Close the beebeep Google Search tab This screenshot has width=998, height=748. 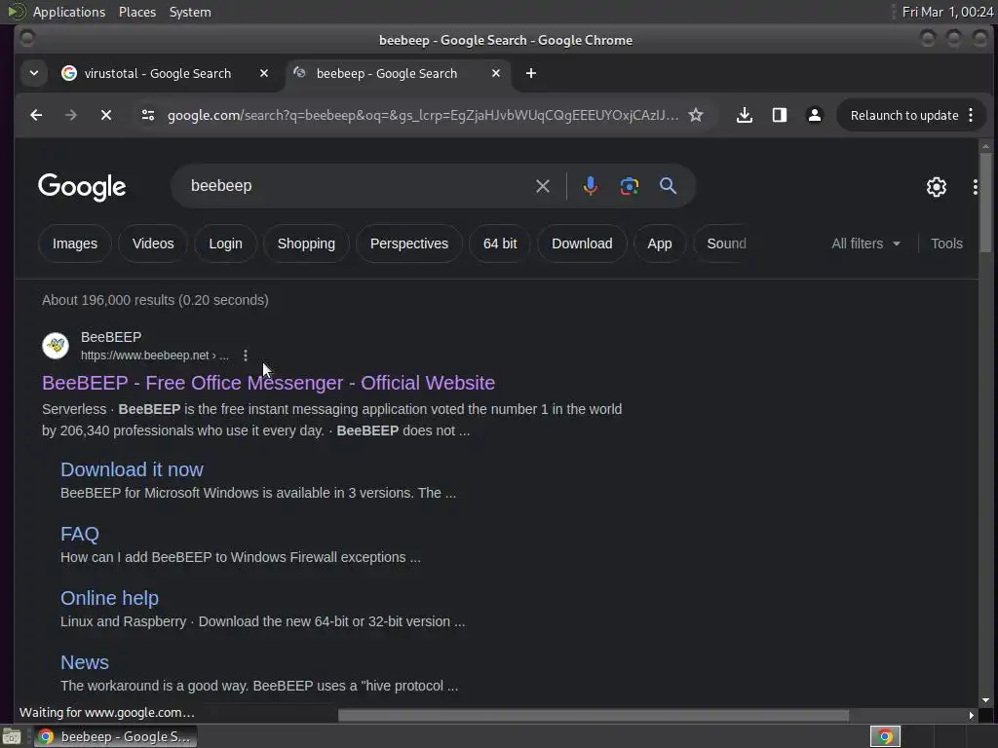pos(496,73)
